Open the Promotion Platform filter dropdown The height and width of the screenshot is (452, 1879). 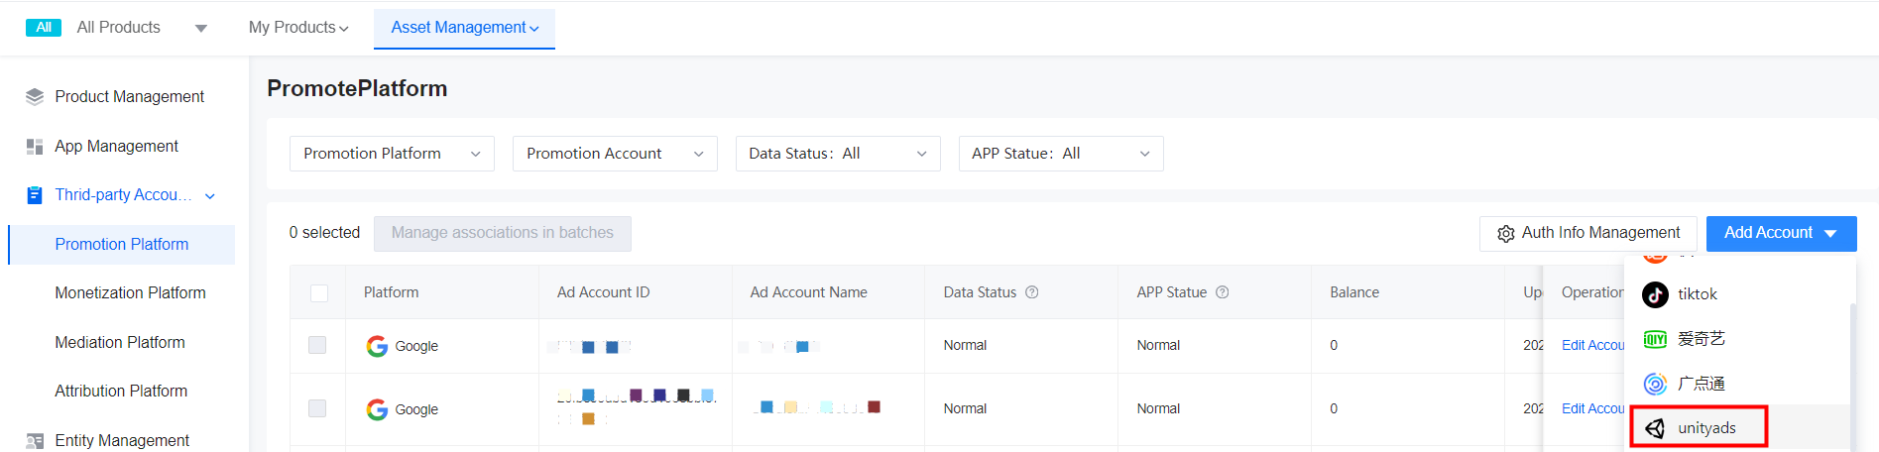coord(392,154)
